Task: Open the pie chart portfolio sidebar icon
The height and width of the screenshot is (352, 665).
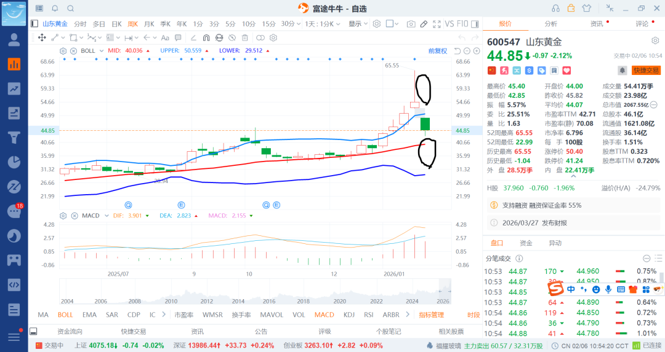Action: click(x=14, y=162)
